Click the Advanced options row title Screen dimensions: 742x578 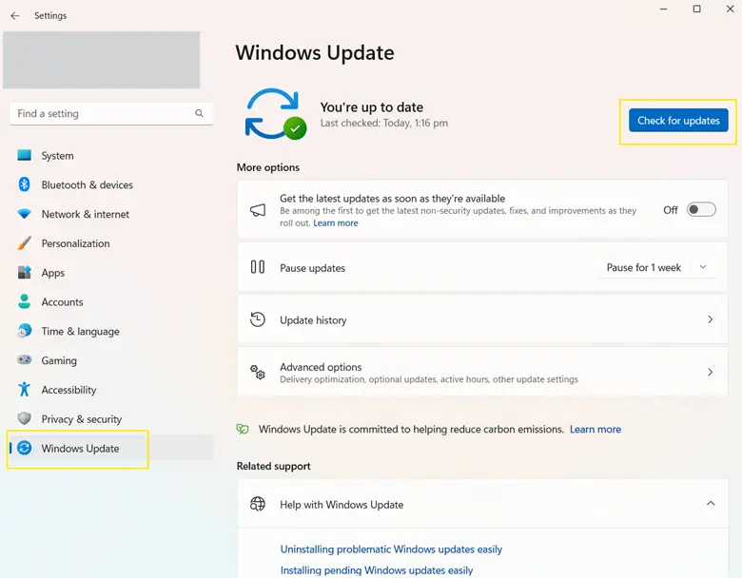321,367
